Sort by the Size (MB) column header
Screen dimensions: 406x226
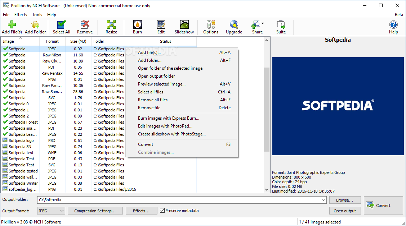(x=78, y=41)
